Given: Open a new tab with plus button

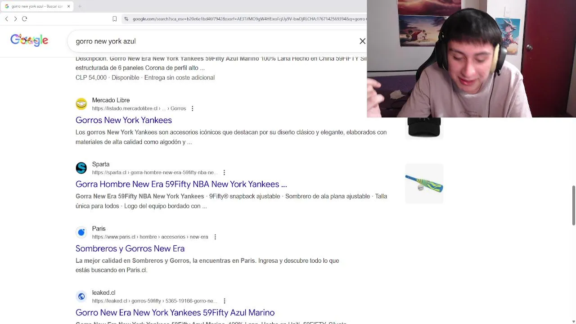Looking at the screenshot, I should pos(80,6).
